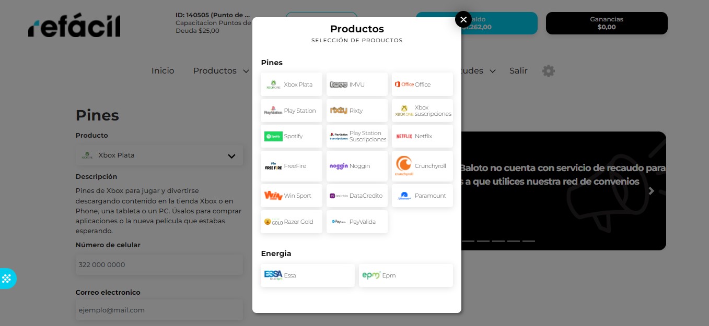The height and width of the screenshot is (326, 709).
Task: Open the Xbox Plata product dropdown
Action: pyautogui.click(x=159, y=155)
